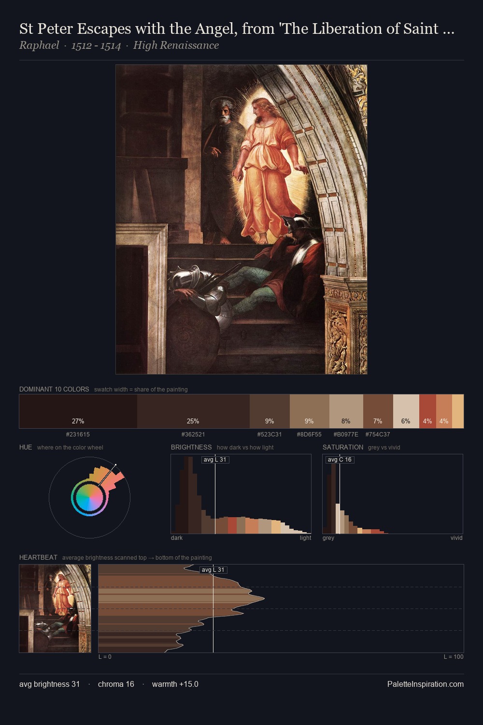Viewport: 483px width, 725px height.
Task: Click 'swatch width = share of the painting' note
Action: coord(141,390)
